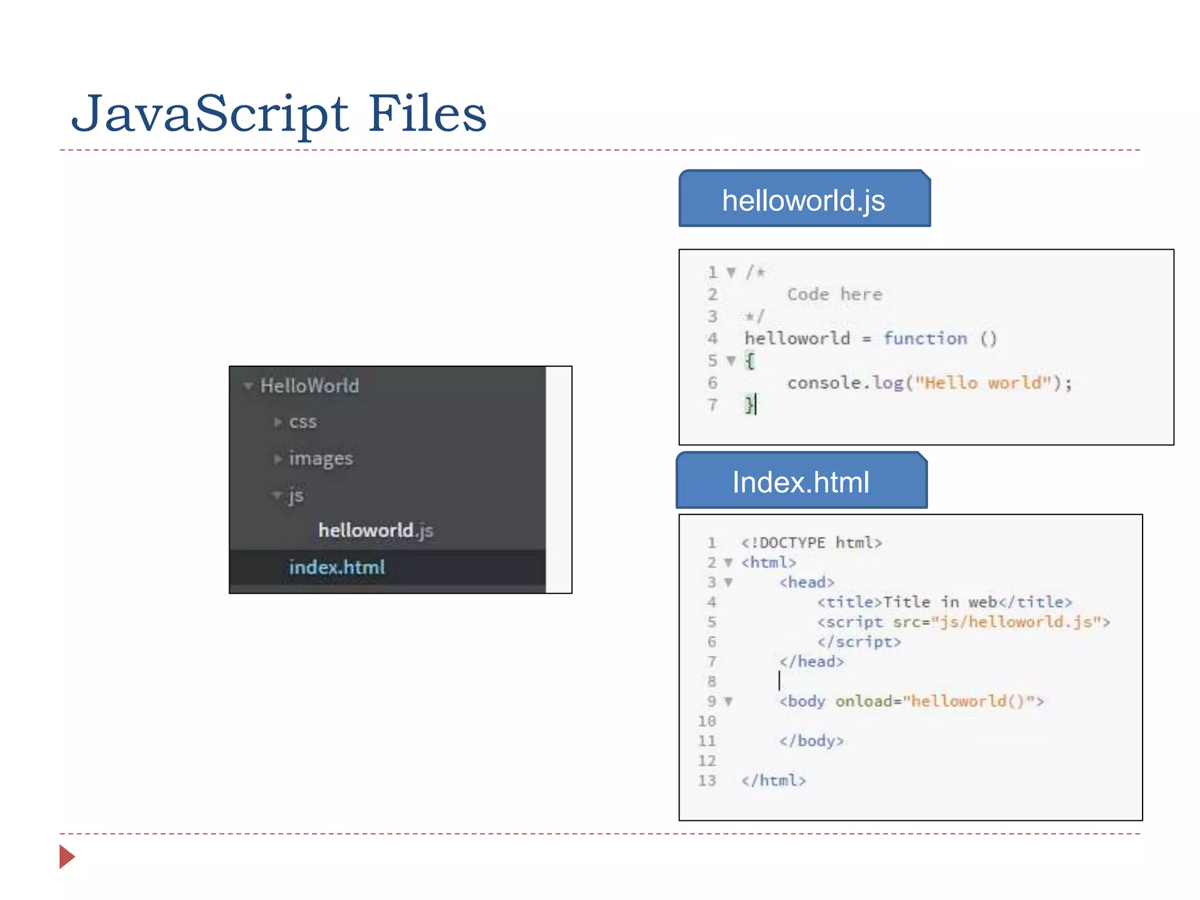Click the body onload="helloworld()" line
Screen dimensions: 1200x900
[x=911, y=701]
